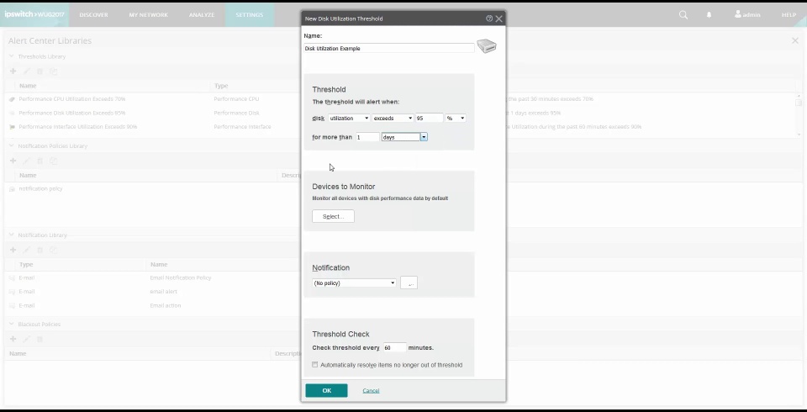Click the help icon in dialog title bar

click(x=489, y=18)
